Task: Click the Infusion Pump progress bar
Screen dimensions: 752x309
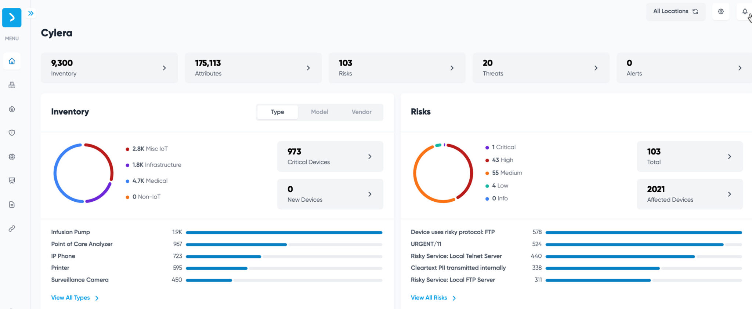Action: (x=284, y=232)
